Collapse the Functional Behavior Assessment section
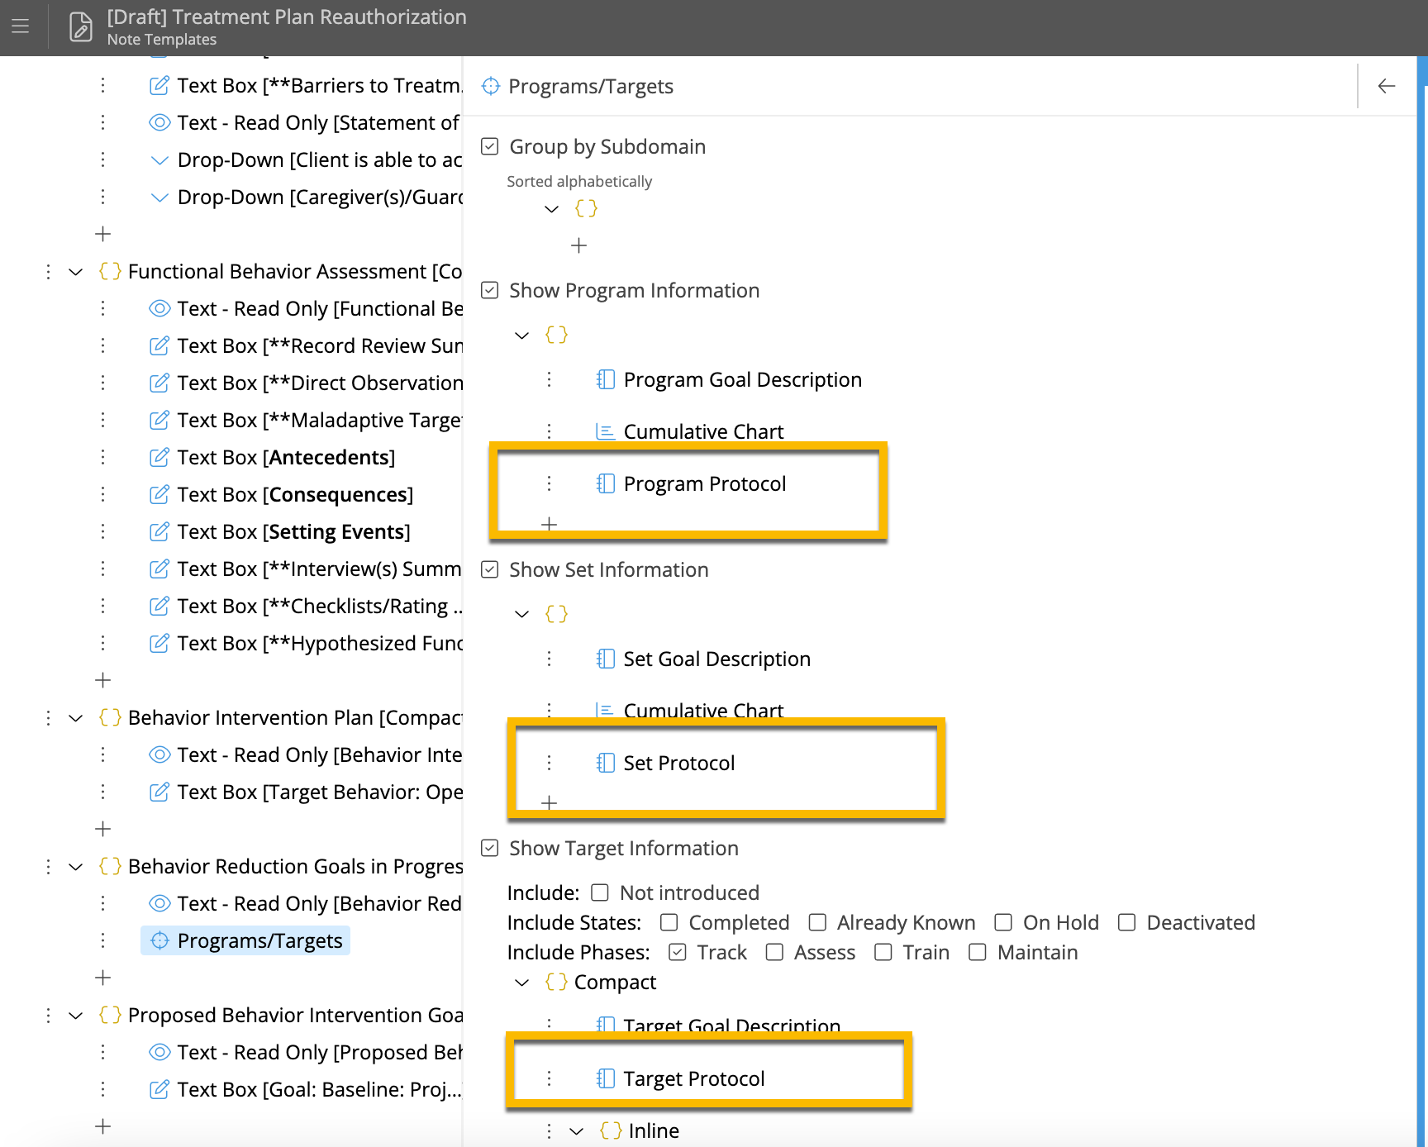 75,272
